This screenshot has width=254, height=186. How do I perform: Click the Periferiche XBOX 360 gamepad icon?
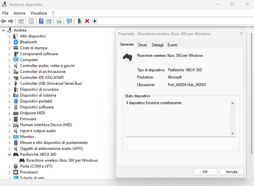coord(16,154)
